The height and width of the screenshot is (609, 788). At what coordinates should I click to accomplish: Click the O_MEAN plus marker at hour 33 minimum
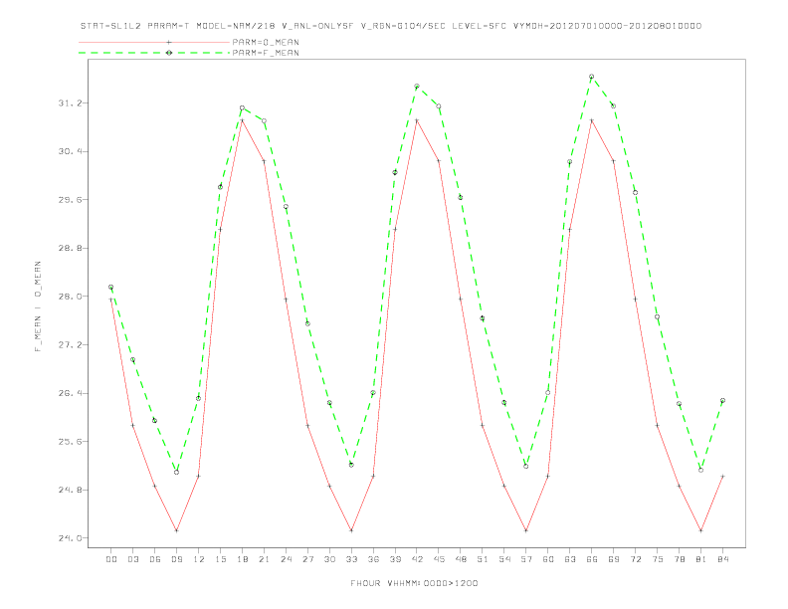click(x=351, y=530)
